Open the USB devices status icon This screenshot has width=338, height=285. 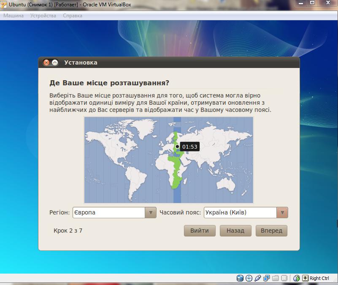click(257, 278)
